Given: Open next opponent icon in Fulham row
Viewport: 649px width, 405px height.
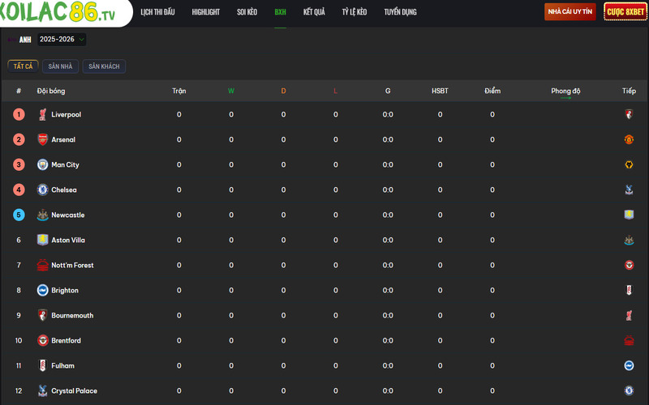Looking at the screenshot, I should click(x=629, y=365).
